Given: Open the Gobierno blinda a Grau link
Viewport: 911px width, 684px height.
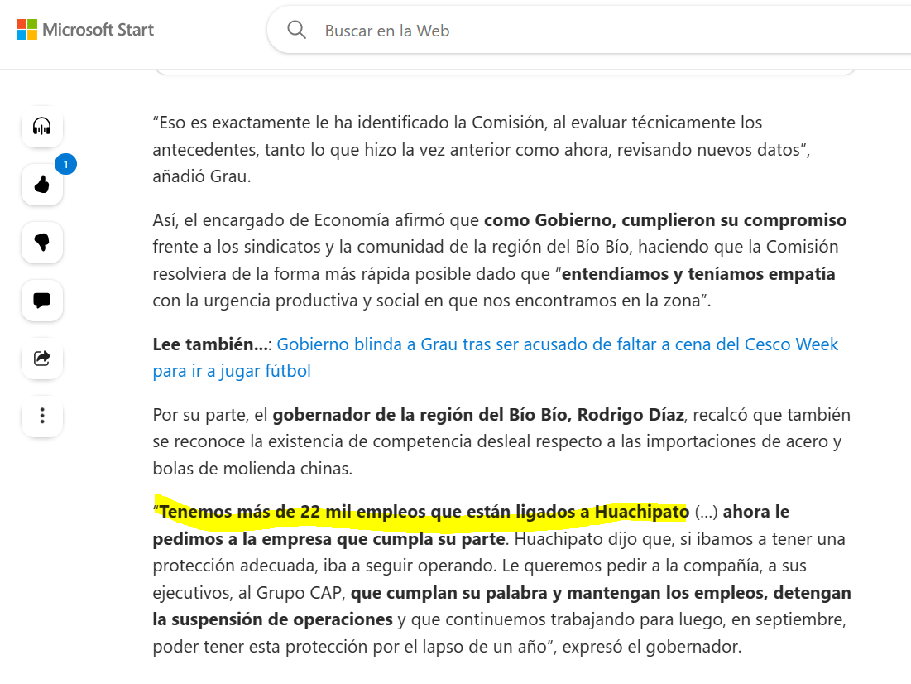Looking at the screenshot, I should tap(495, 357).
